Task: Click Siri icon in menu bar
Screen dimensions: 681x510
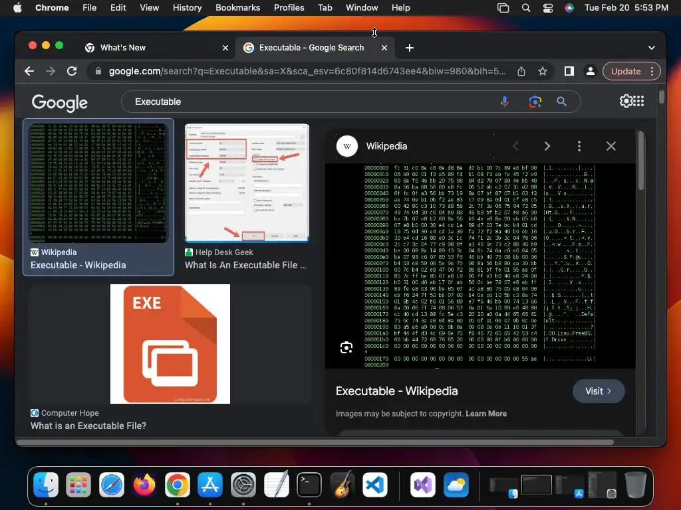Action: (569, 8)
